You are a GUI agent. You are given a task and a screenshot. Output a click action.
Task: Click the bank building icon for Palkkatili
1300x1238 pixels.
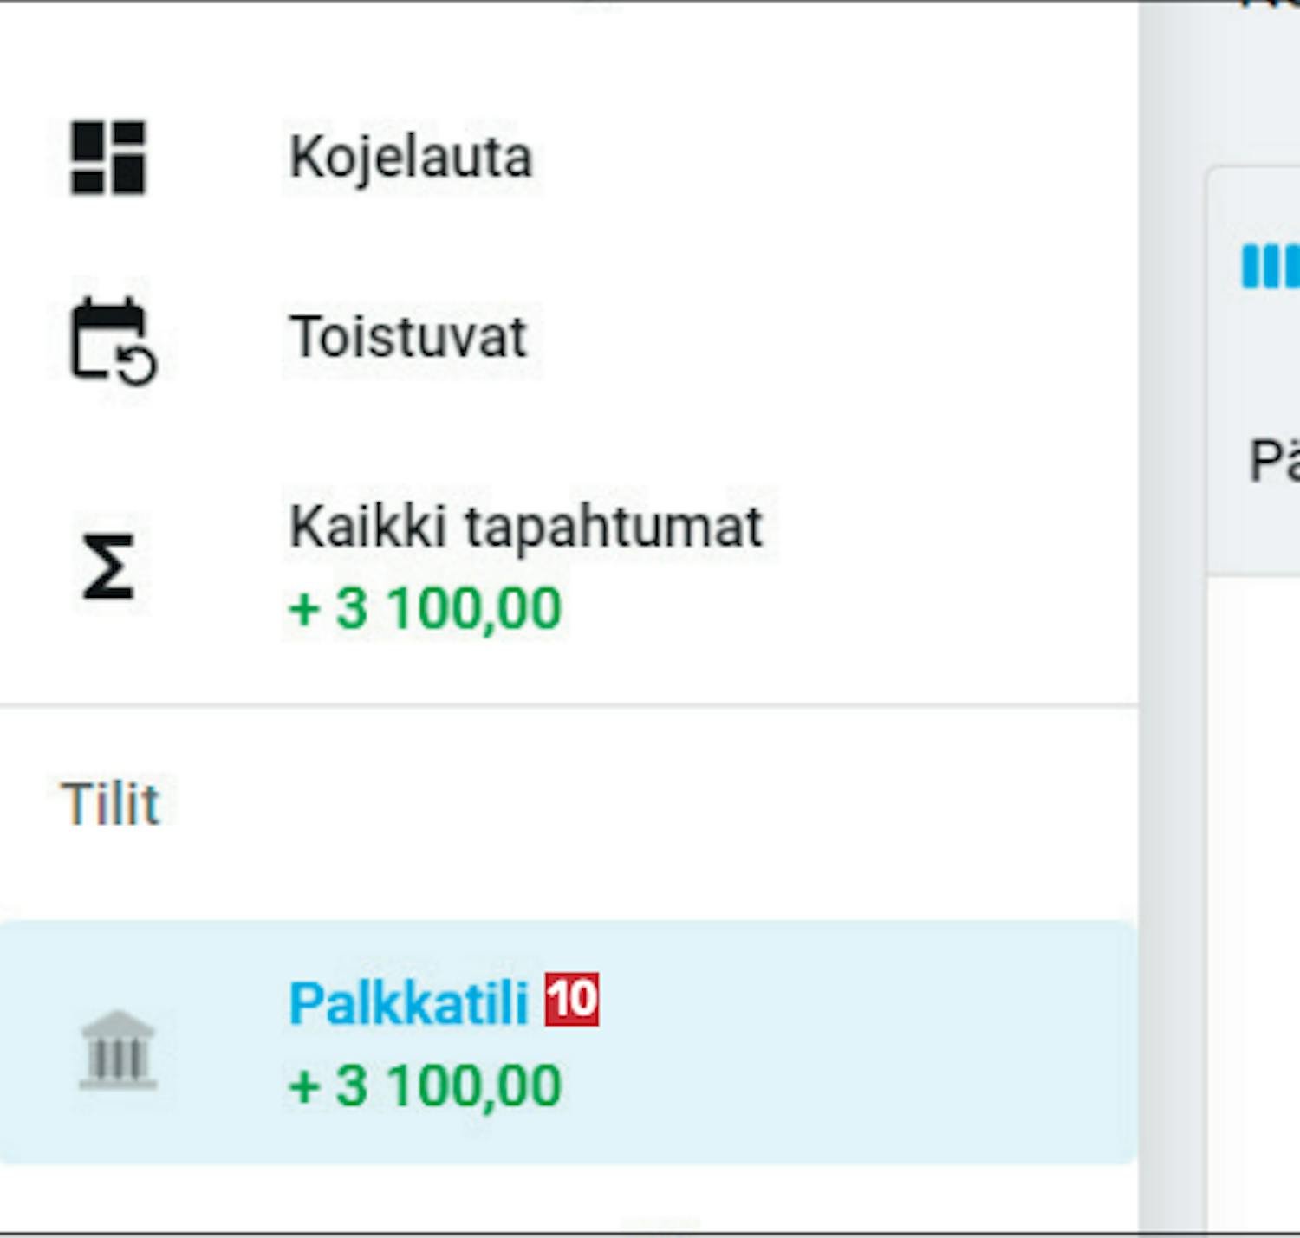117,1050
